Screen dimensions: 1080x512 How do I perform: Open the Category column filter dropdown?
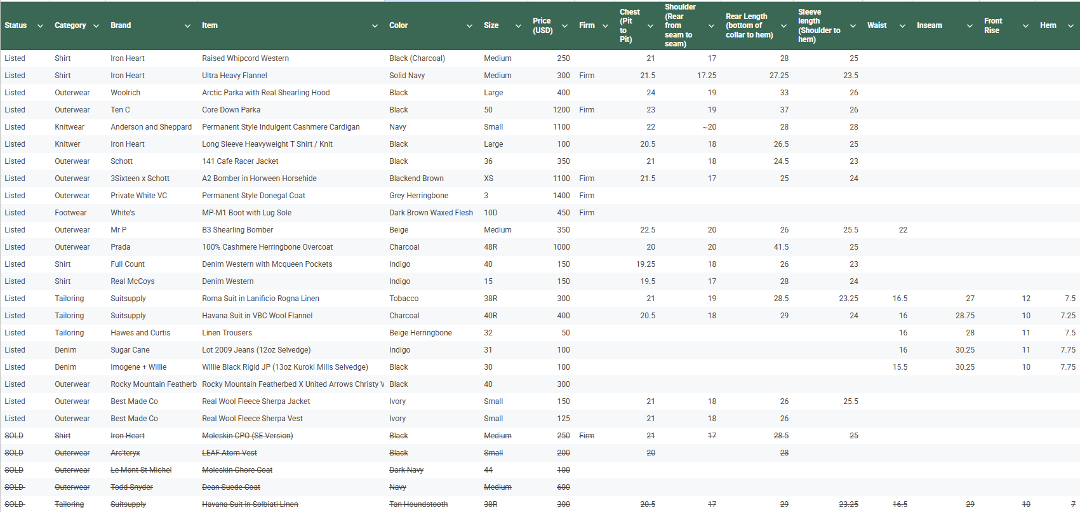coord(96,26)
